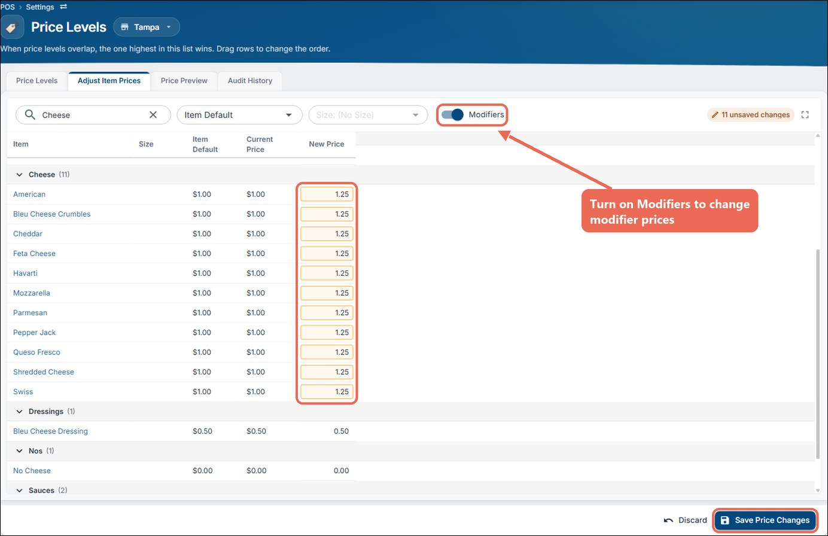Viewport: 828px width, 536px height.
Task: Clear the Cheese search text
Action: tap(153, 115)
